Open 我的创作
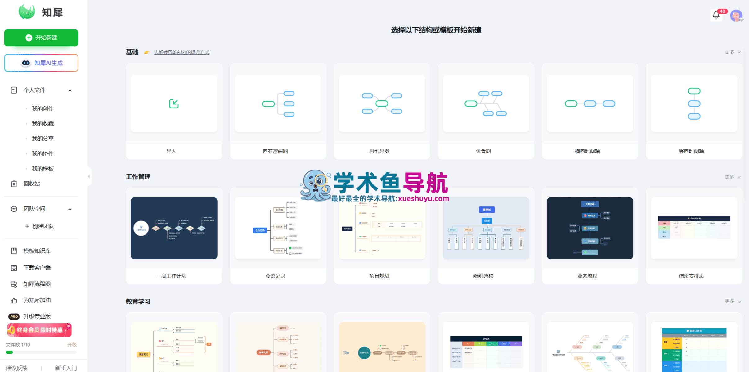 coord(43,109)
